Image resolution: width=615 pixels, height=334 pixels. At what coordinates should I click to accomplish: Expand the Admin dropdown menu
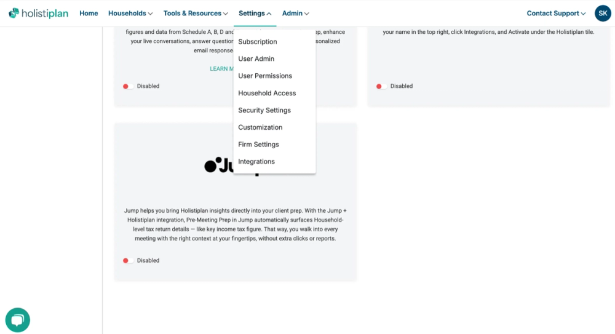click(295, 14)
